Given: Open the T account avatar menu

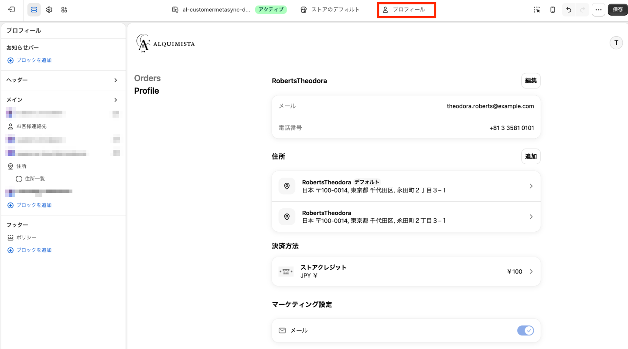Looking at the screenshot, I should point(616,43).
